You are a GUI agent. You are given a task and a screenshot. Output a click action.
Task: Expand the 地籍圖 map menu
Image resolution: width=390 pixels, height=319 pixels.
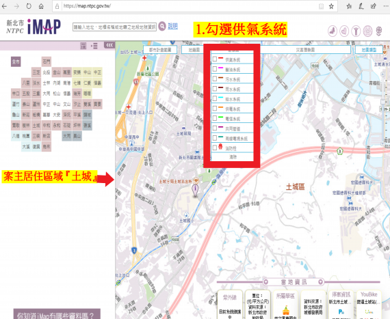click(x=194, y=50)
